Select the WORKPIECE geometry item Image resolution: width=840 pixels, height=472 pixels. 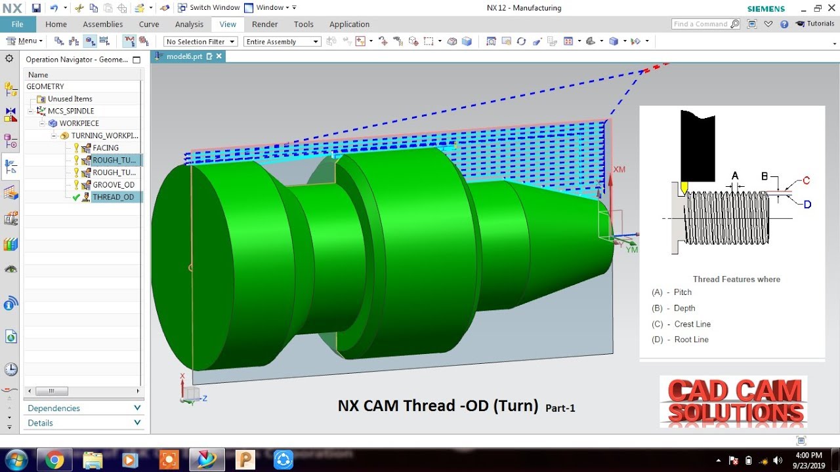(x=79, y=123)
